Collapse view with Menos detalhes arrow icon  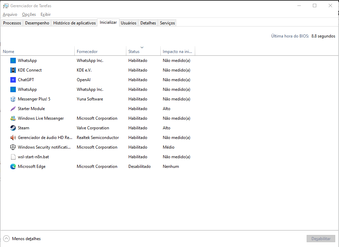[7, 239]
